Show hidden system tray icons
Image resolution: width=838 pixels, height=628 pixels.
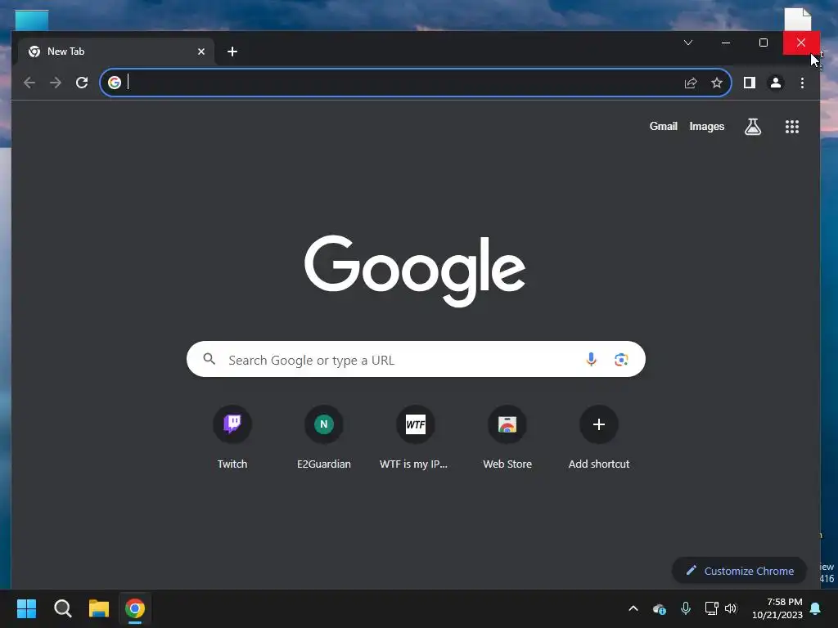tap(633, 608)
